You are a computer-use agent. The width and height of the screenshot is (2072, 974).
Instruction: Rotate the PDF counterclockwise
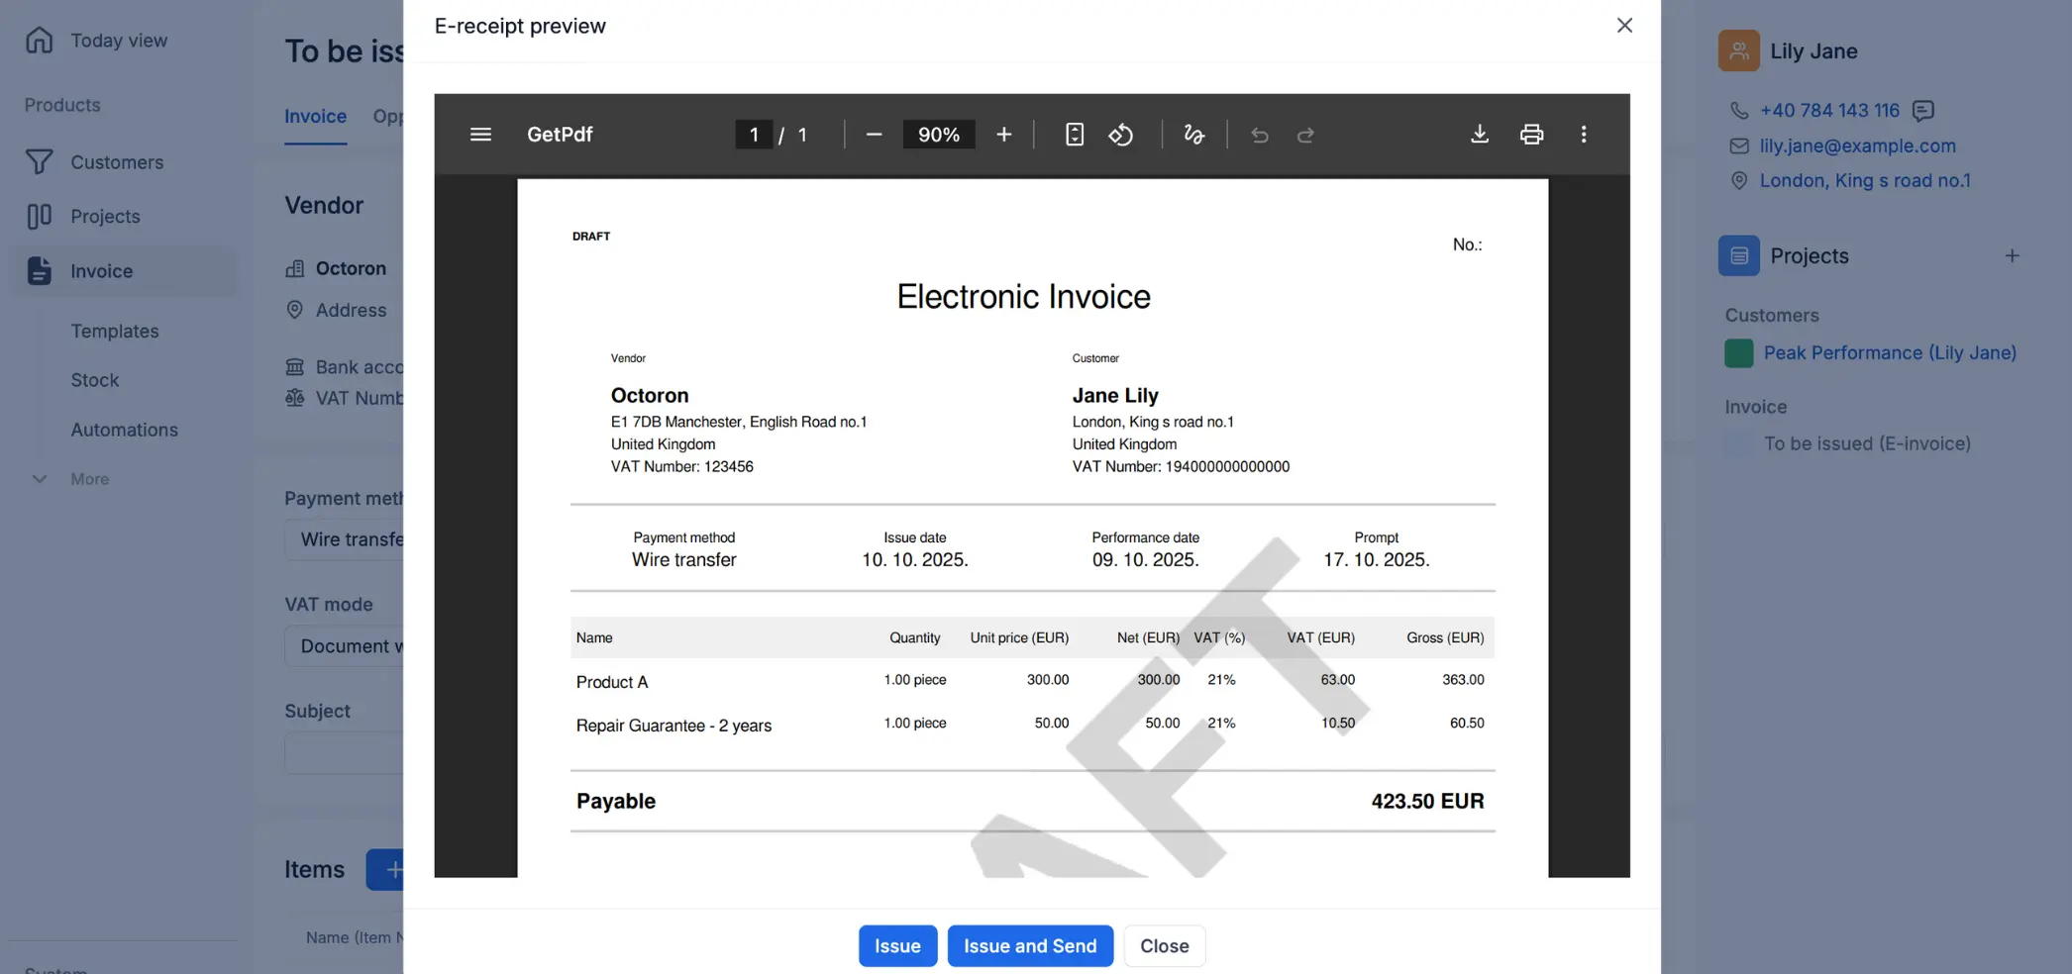(x=1120, y=135)
